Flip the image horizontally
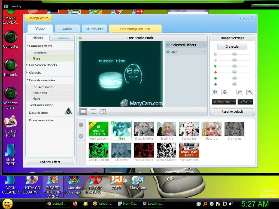Viewport: 279px width, 209px height. (215, 92)
